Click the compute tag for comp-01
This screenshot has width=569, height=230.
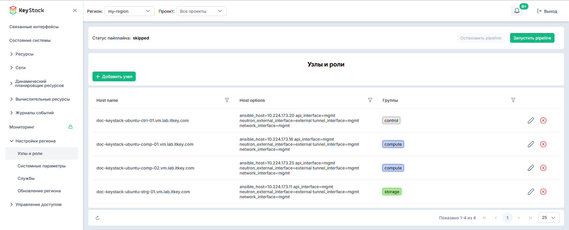(x=393, y=144)
